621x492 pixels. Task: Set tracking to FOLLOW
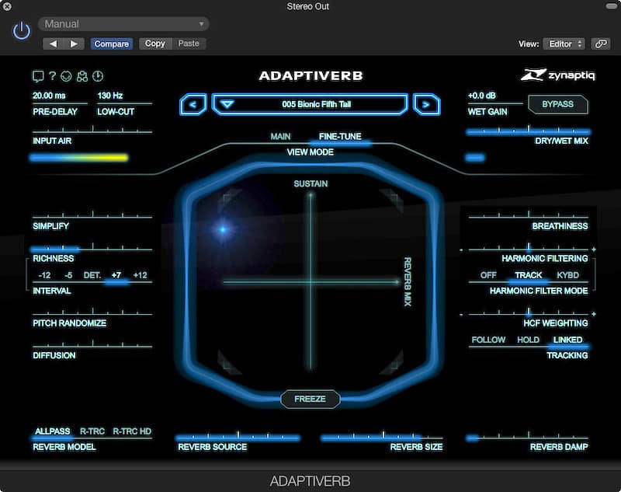pos(488,340)
